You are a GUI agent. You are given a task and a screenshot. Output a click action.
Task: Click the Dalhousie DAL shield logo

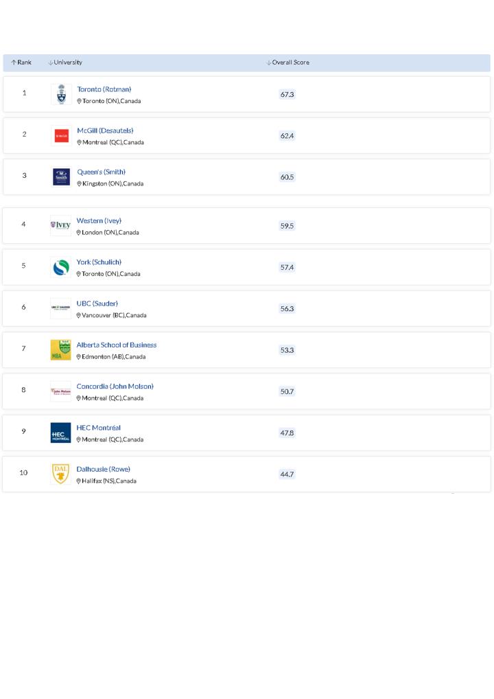tap(60, 474)
